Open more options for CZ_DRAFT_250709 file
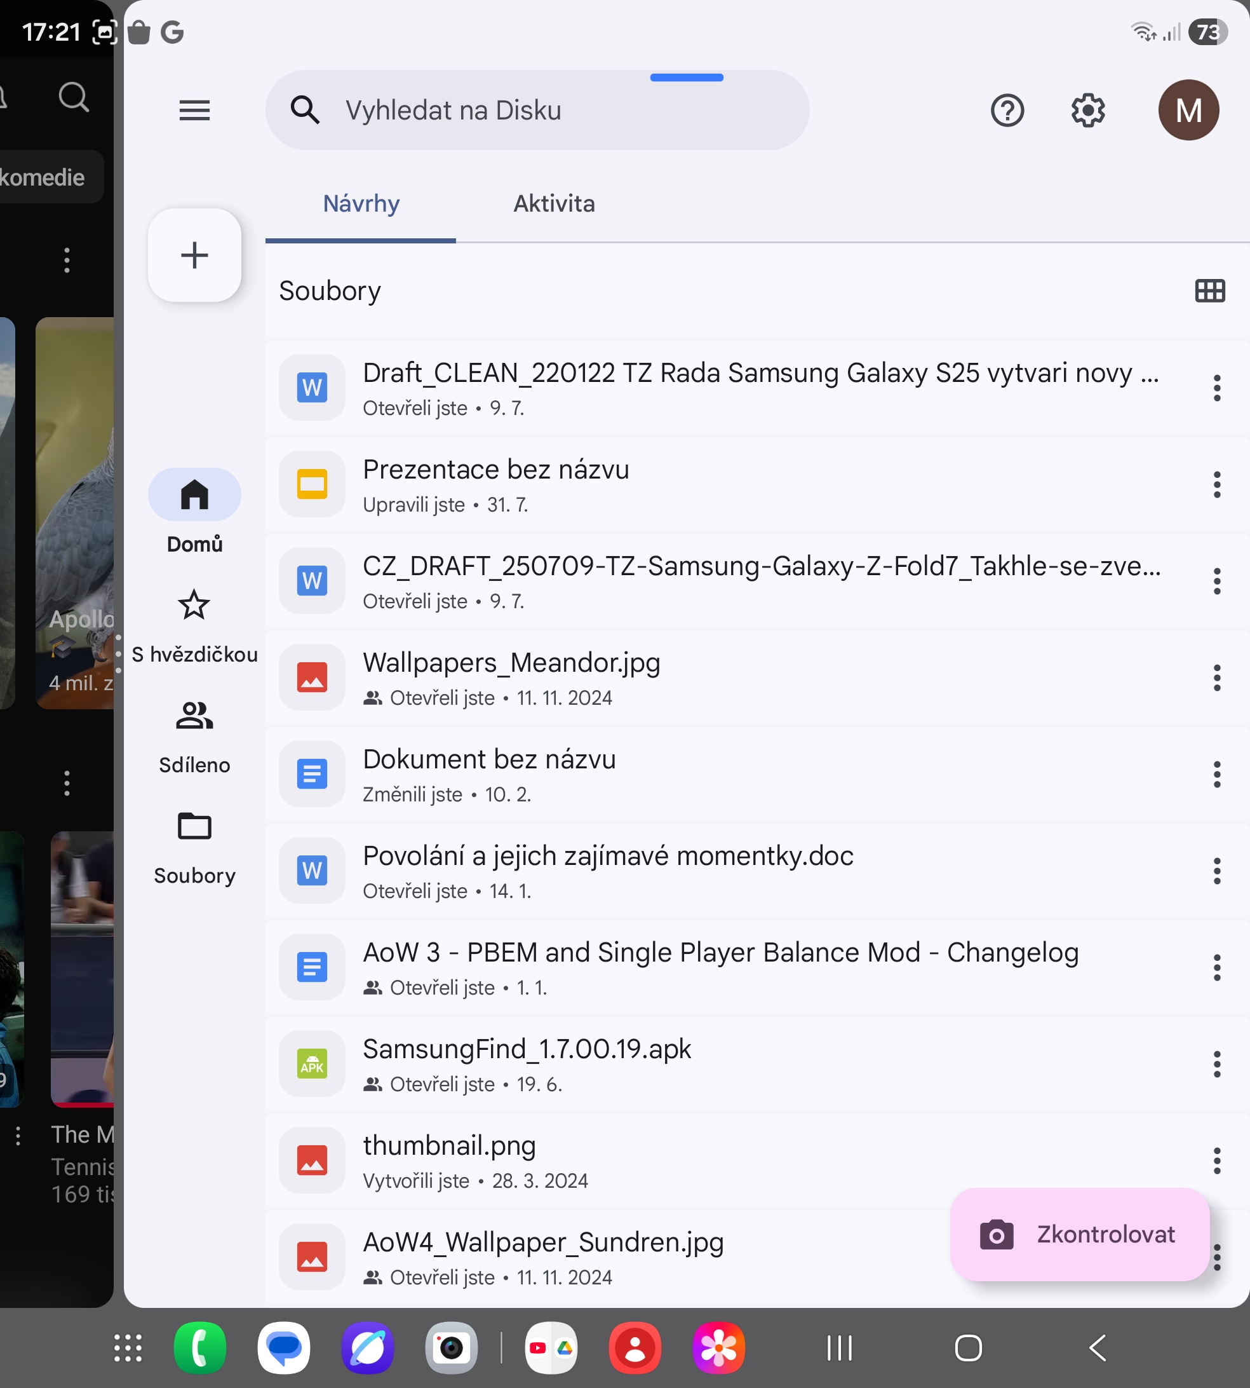 1216,582
